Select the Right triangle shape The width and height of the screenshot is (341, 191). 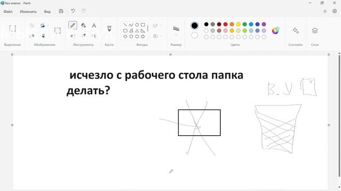143,31
